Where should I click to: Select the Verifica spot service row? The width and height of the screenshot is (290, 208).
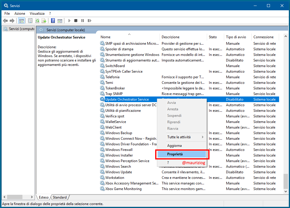tap(189, 116)
